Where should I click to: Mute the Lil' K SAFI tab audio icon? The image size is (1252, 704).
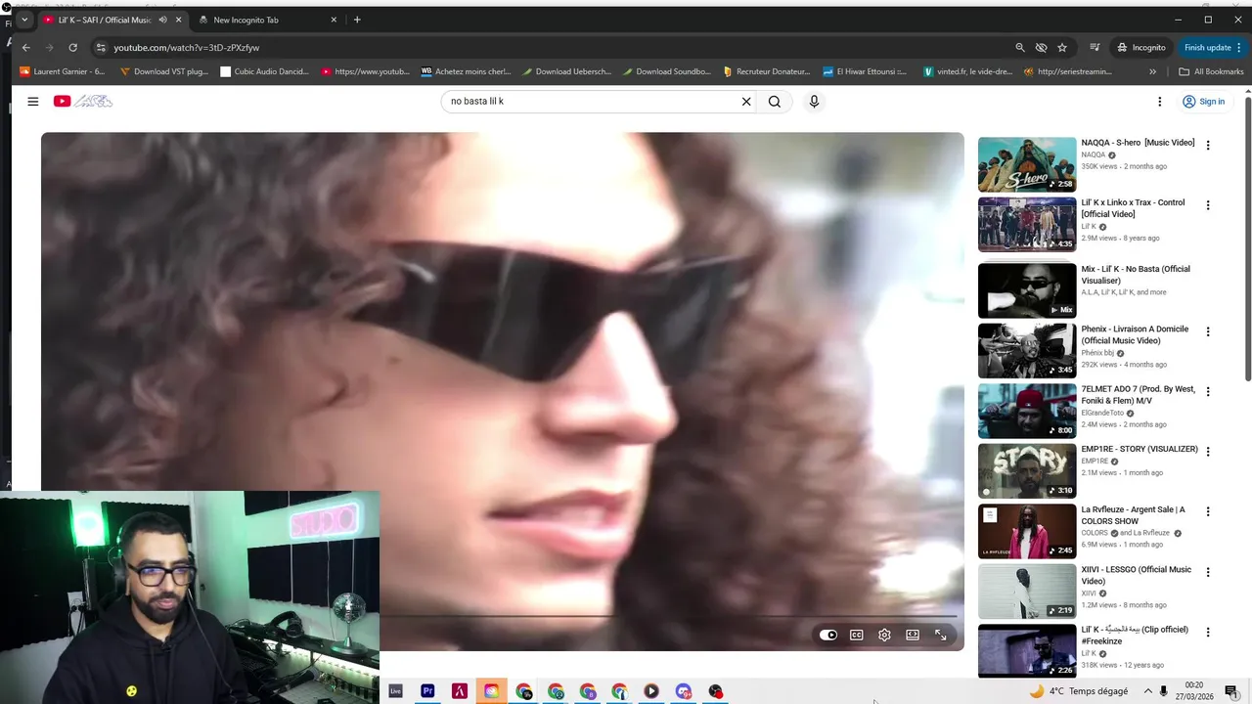pyautogui.click(x=162, y=20)
